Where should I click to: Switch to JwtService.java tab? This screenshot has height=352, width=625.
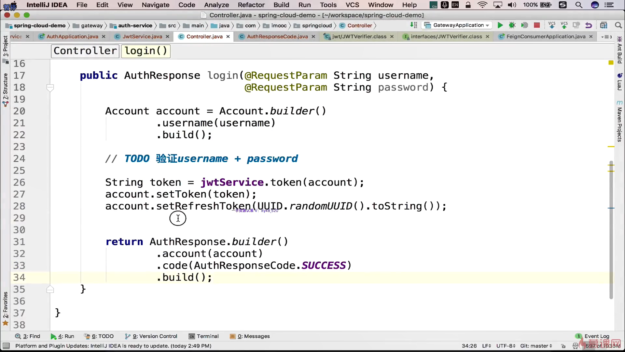(x=142, y=37)
